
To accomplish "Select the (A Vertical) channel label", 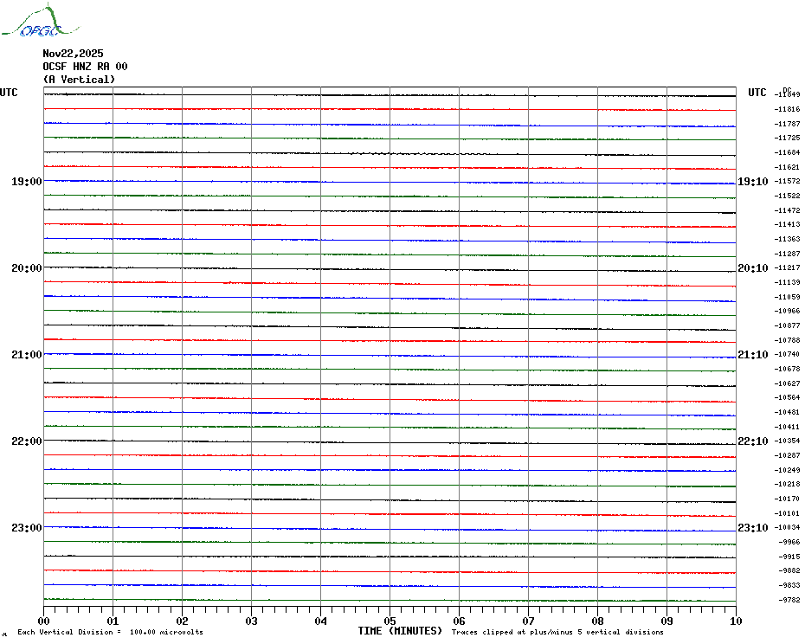I will point(79,80).
